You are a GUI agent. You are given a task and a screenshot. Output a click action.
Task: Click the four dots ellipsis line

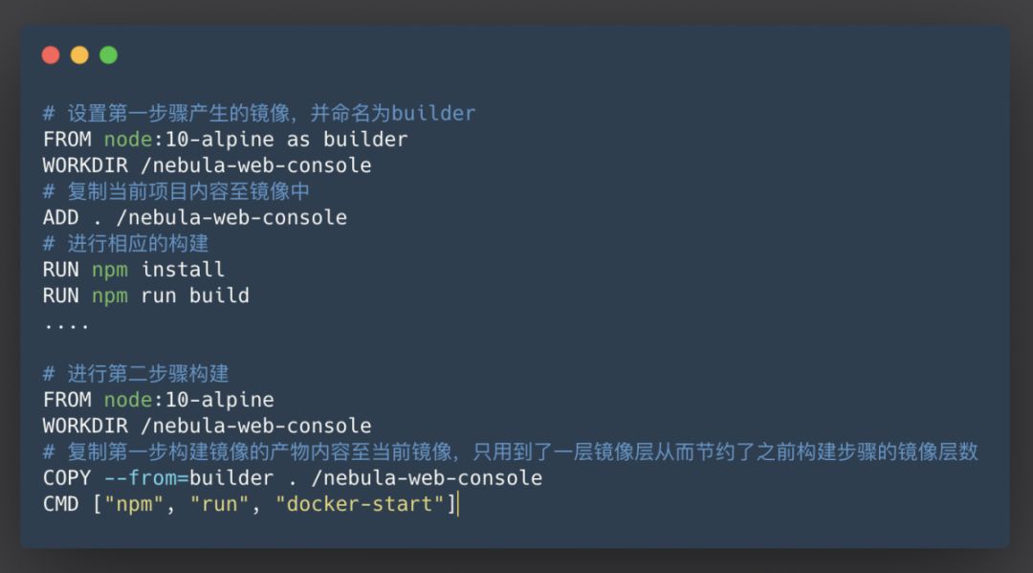tap(66, 324)
